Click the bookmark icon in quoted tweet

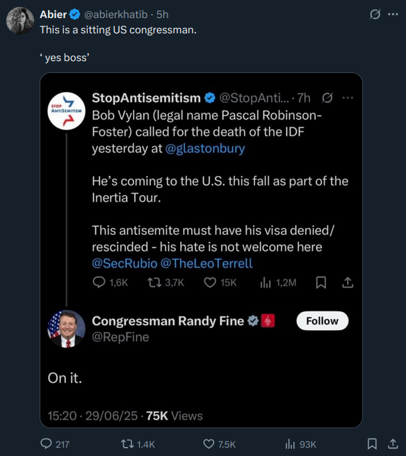point(320,282)
